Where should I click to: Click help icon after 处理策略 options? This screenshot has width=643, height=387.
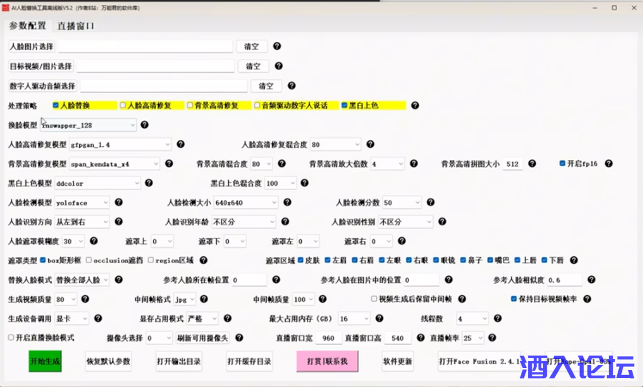(415, 105)
